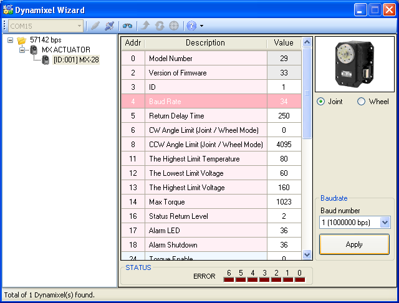The width and height of the screenshot is (399, 303).
Task: Open the blue help question icon
Action: [x=191, y=26]
